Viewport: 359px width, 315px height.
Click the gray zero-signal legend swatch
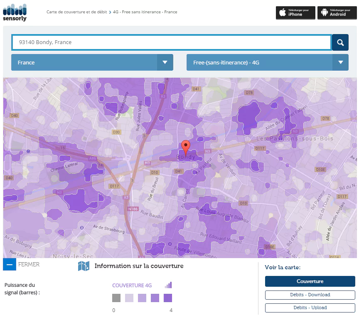click(116, 298)
